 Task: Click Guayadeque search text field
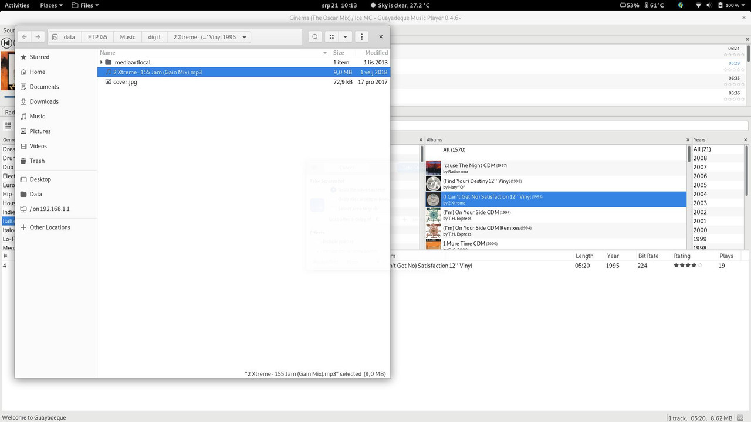click(569, 125)
